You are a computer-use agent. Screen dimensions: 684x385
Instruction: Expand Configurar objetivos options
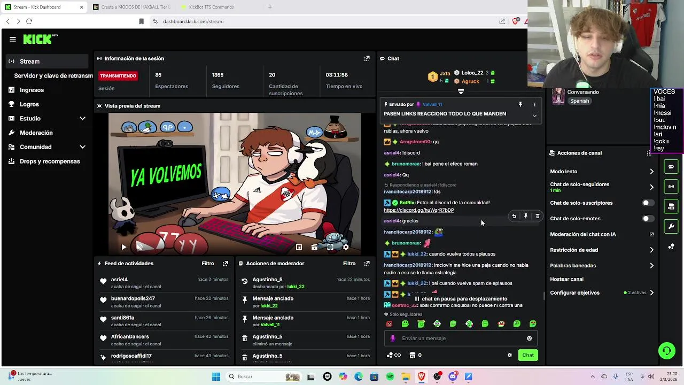(x=651, y=292)
